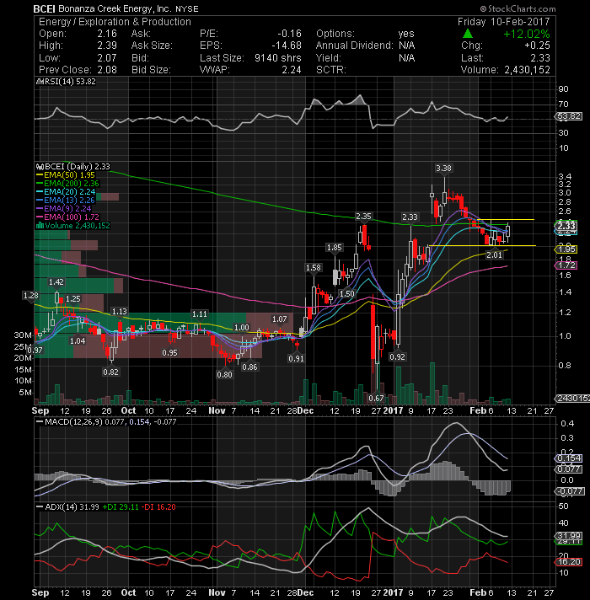Click the 2.01 recent low label
Image resolution: width=590 pixels, height=600 pixels.
[494, 254]
